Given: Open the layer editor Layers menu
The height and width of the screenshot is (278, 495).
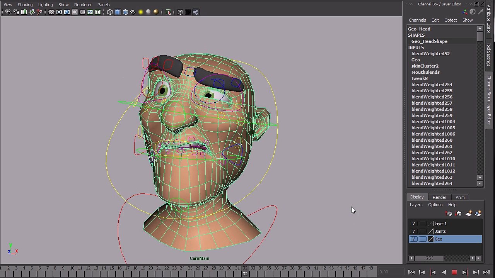Looking at the screenshot, I should click(416, 205).
